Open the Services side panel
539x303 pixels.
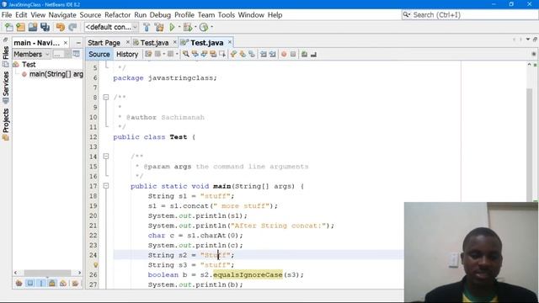(x=6, y=88)
